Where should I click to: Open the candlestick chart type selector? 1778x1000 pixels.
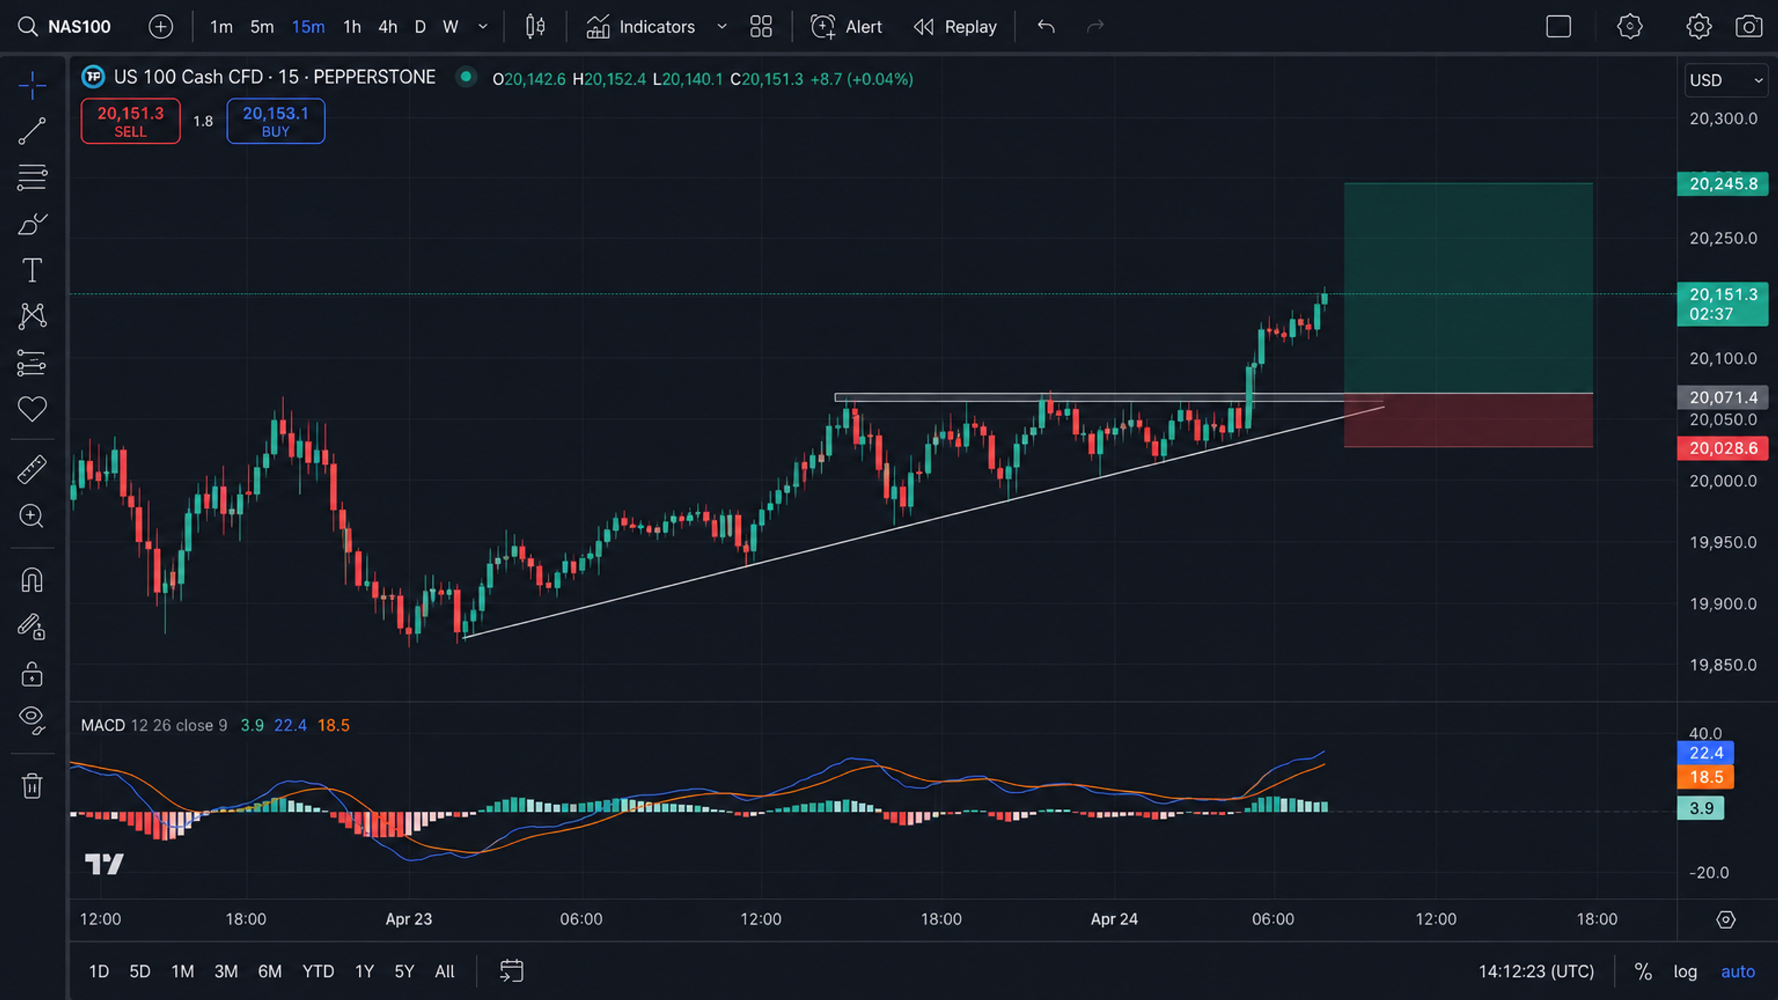coord(535,27)
